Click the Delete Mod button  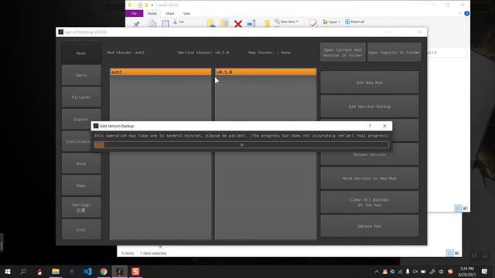tap(370, 226)
